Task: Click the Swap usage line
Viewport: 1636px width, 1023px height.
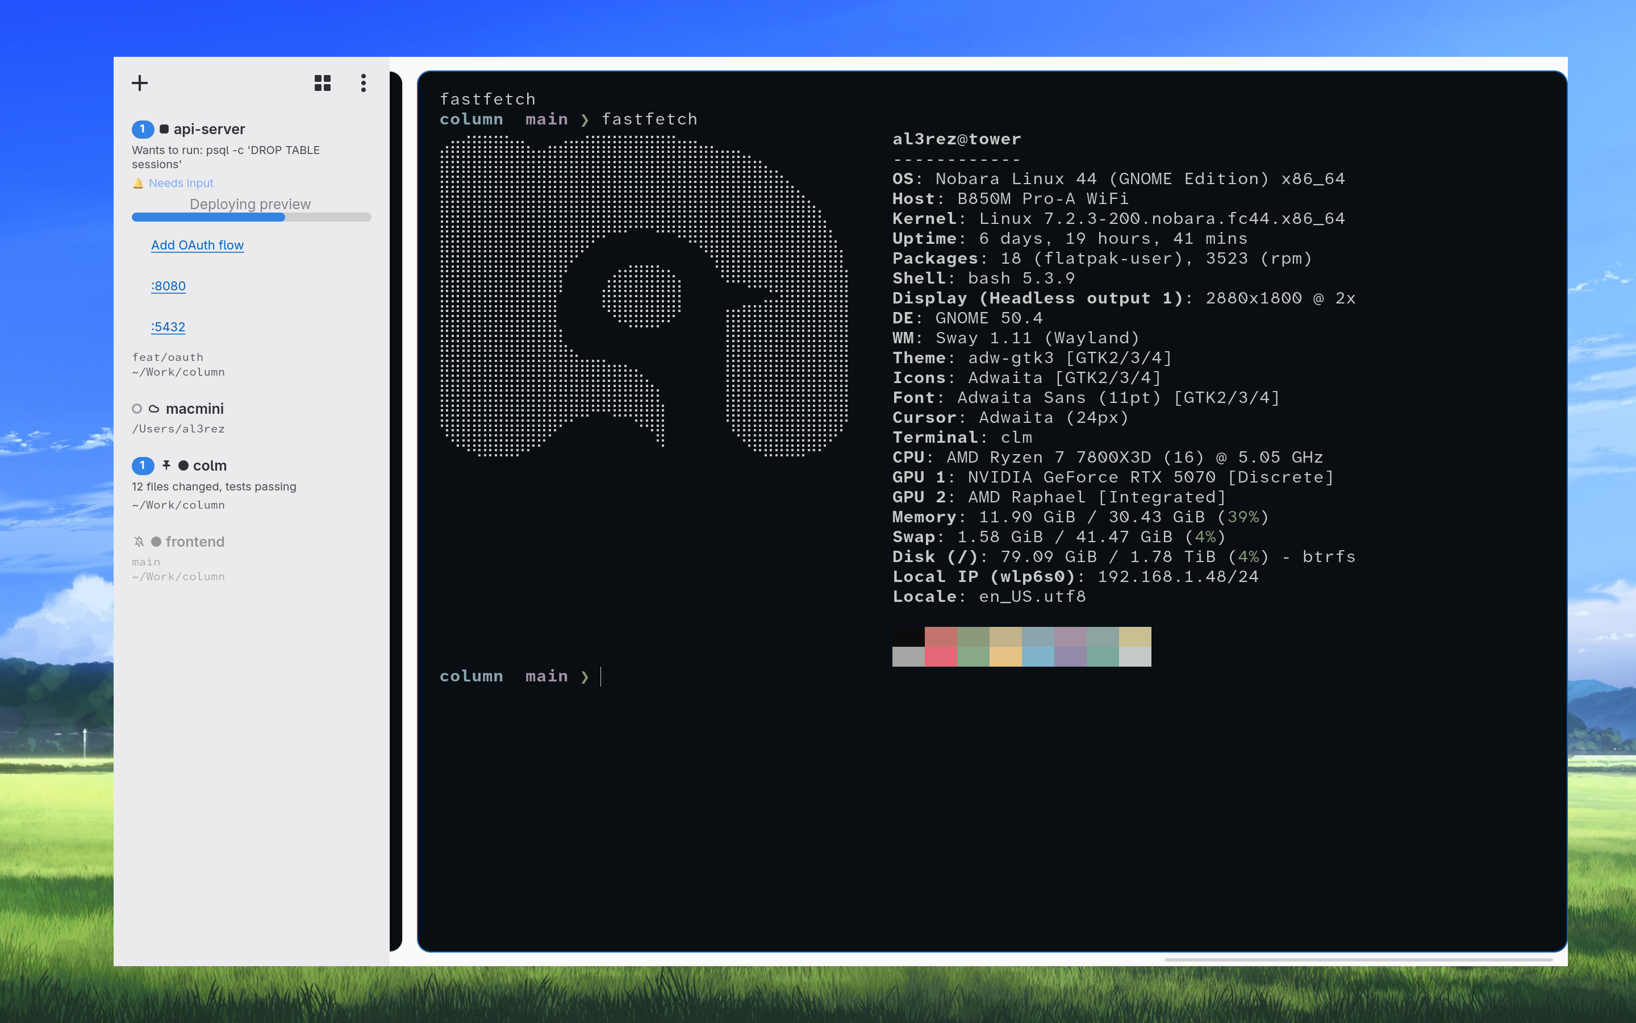Action: (1059, 537)
